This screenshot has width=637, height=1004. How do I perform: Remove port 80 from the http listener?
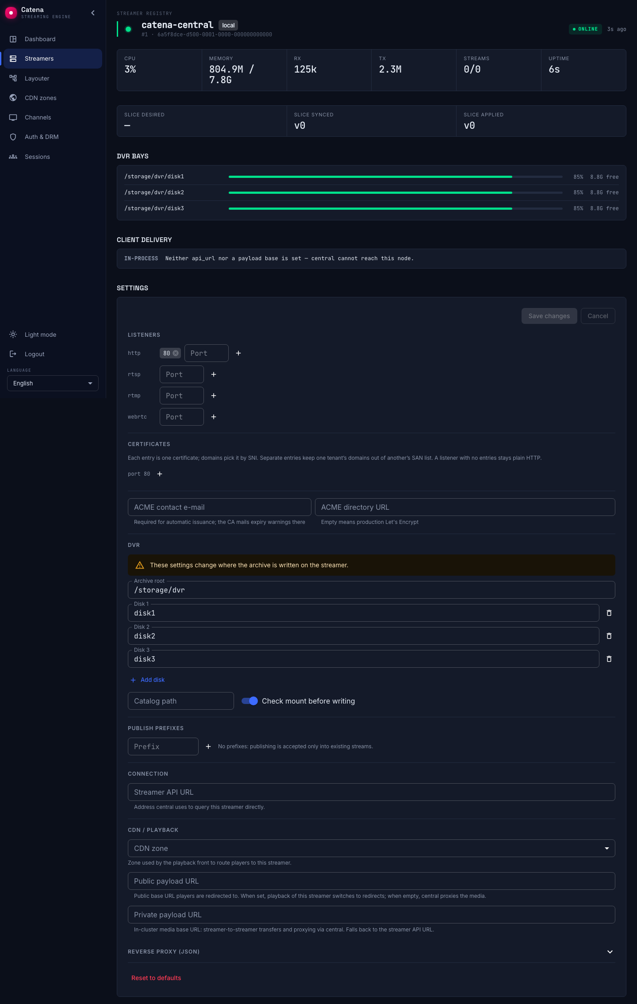(x=176, y=353)
